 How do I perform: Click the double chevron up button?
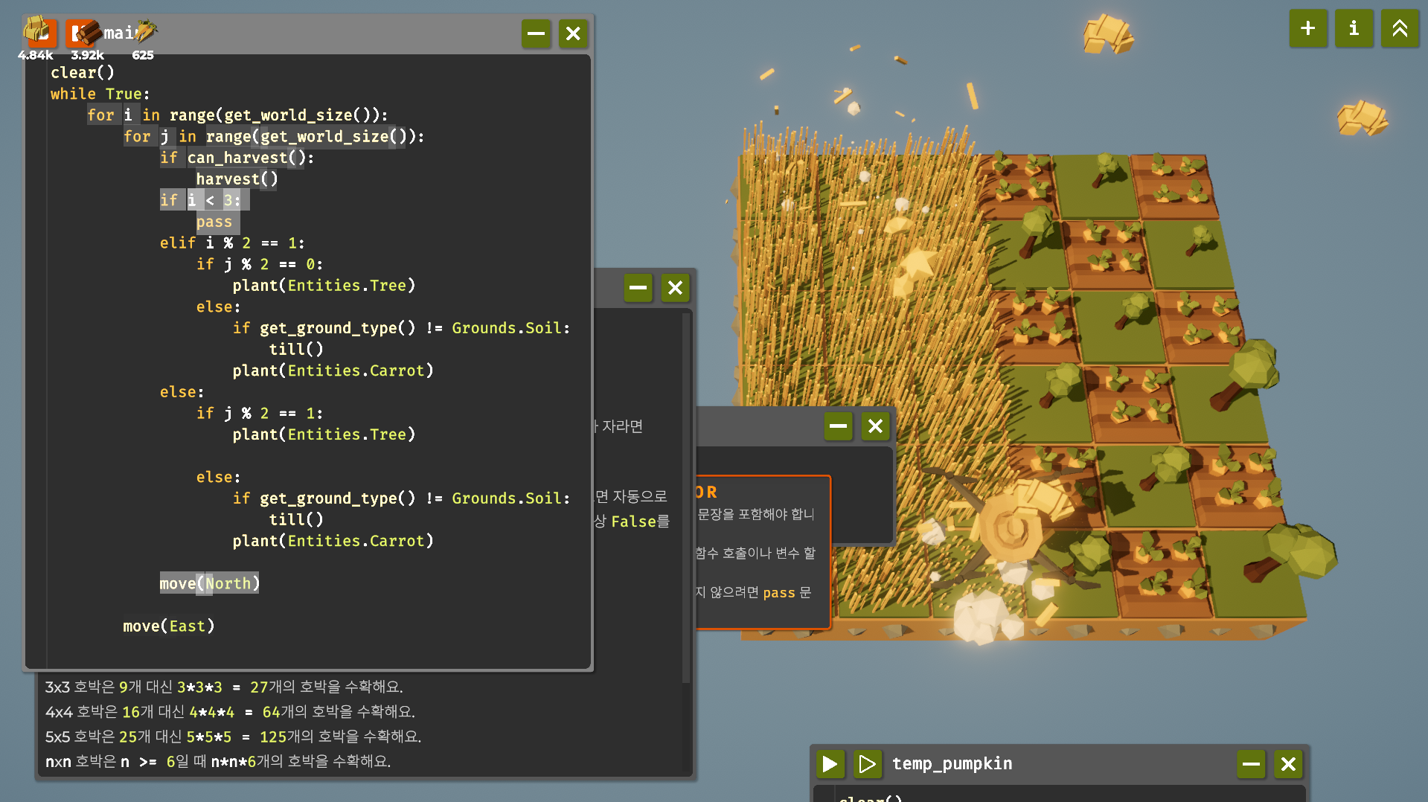pyautogui.click(x=1399, y=29)
